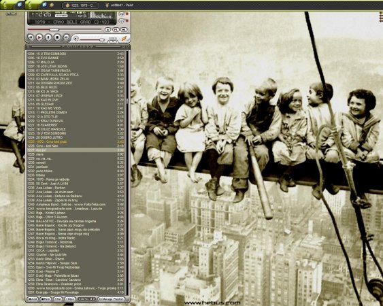Click the Winamp taskbar button '1225. 1978 - C...'
Image resolution: width=383 pixels, height=306 pixels.
pos(80,5)
